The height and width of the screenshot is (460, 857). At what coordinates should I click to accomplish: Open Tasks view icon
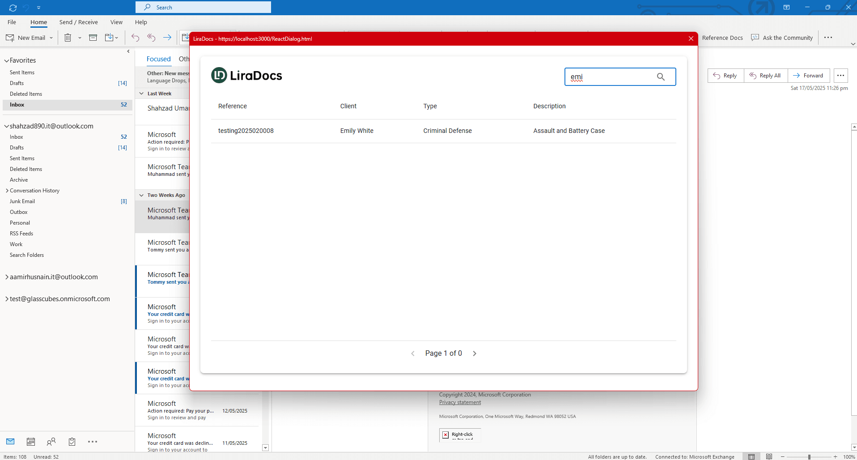click(x=72, y=442)
